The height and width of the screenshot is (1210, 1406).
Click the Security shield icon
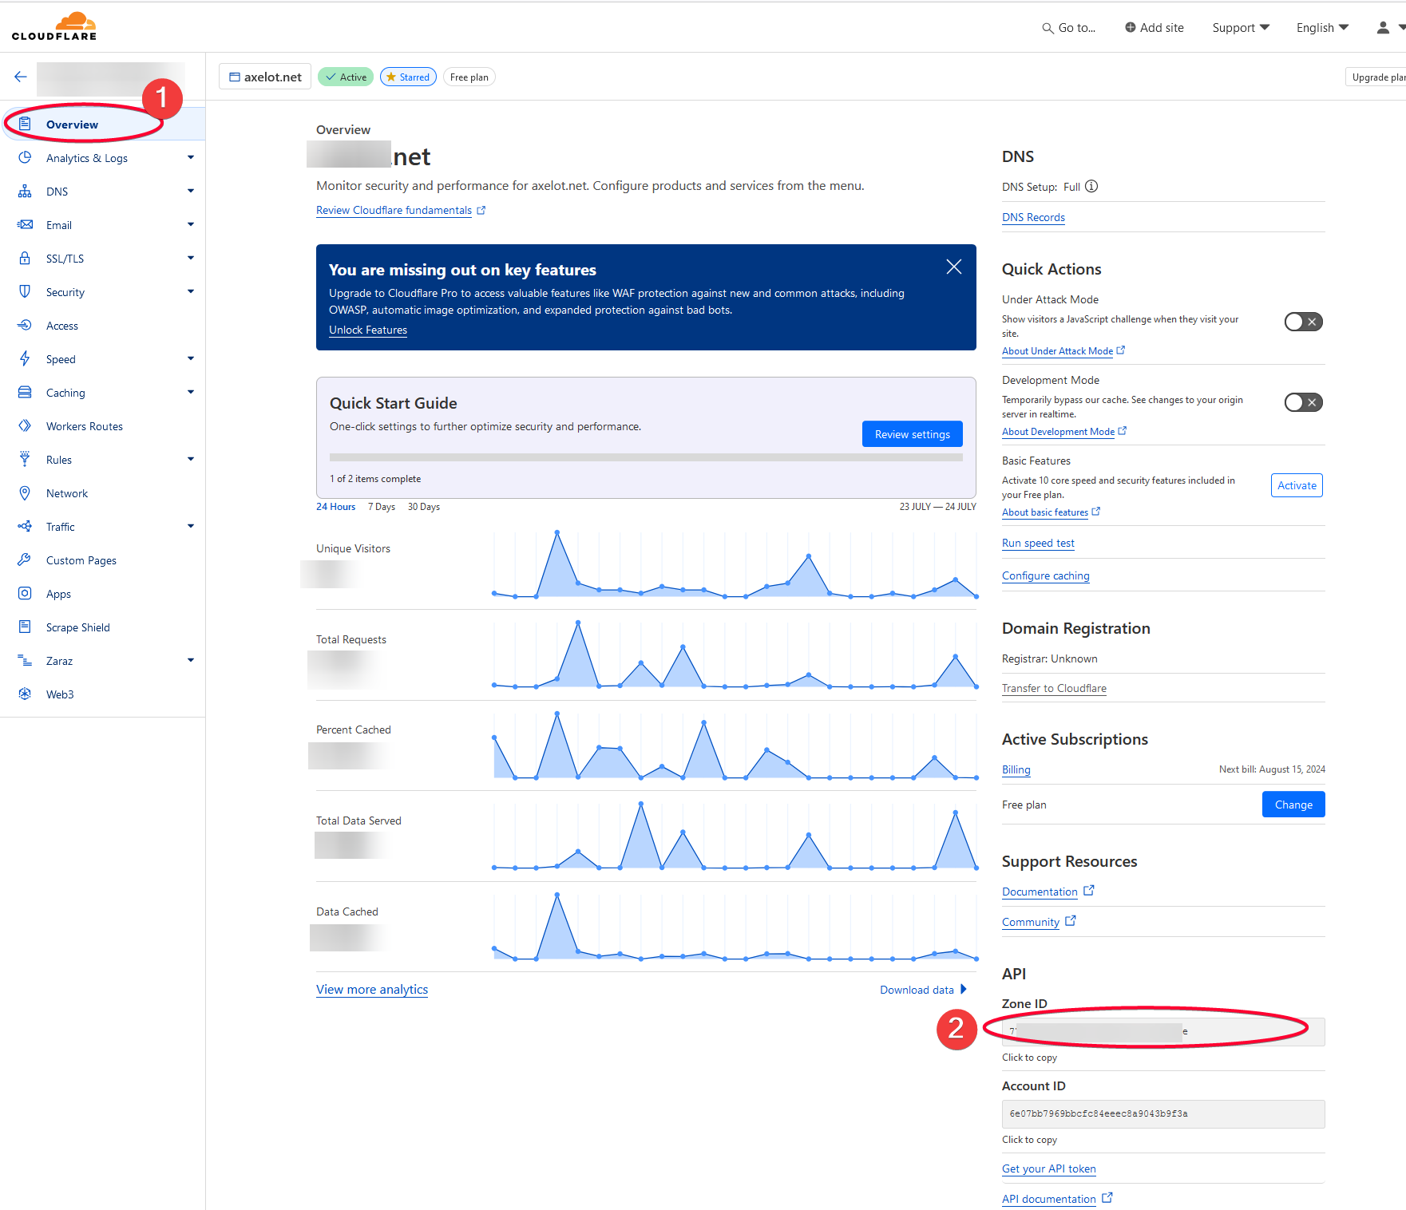coord(25,291)
